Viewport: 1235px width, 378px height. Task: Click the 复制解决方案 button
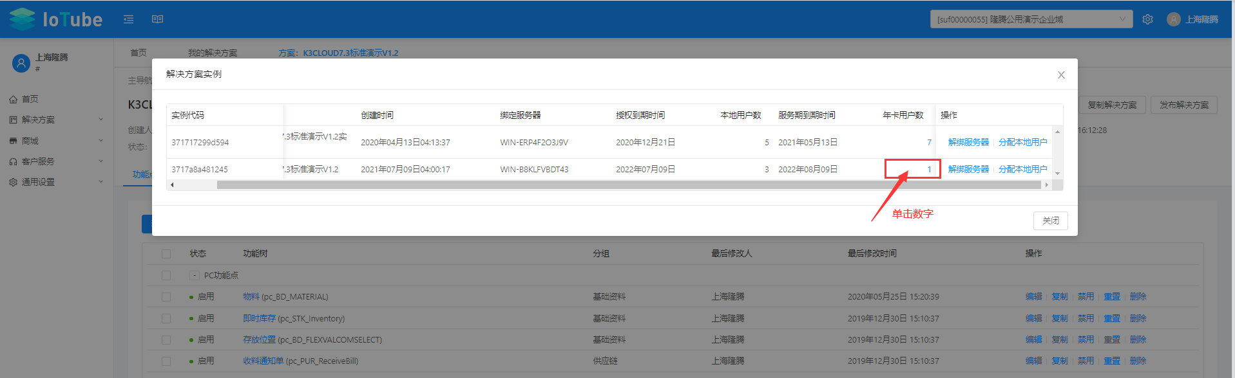click(x=1113, y=105)
